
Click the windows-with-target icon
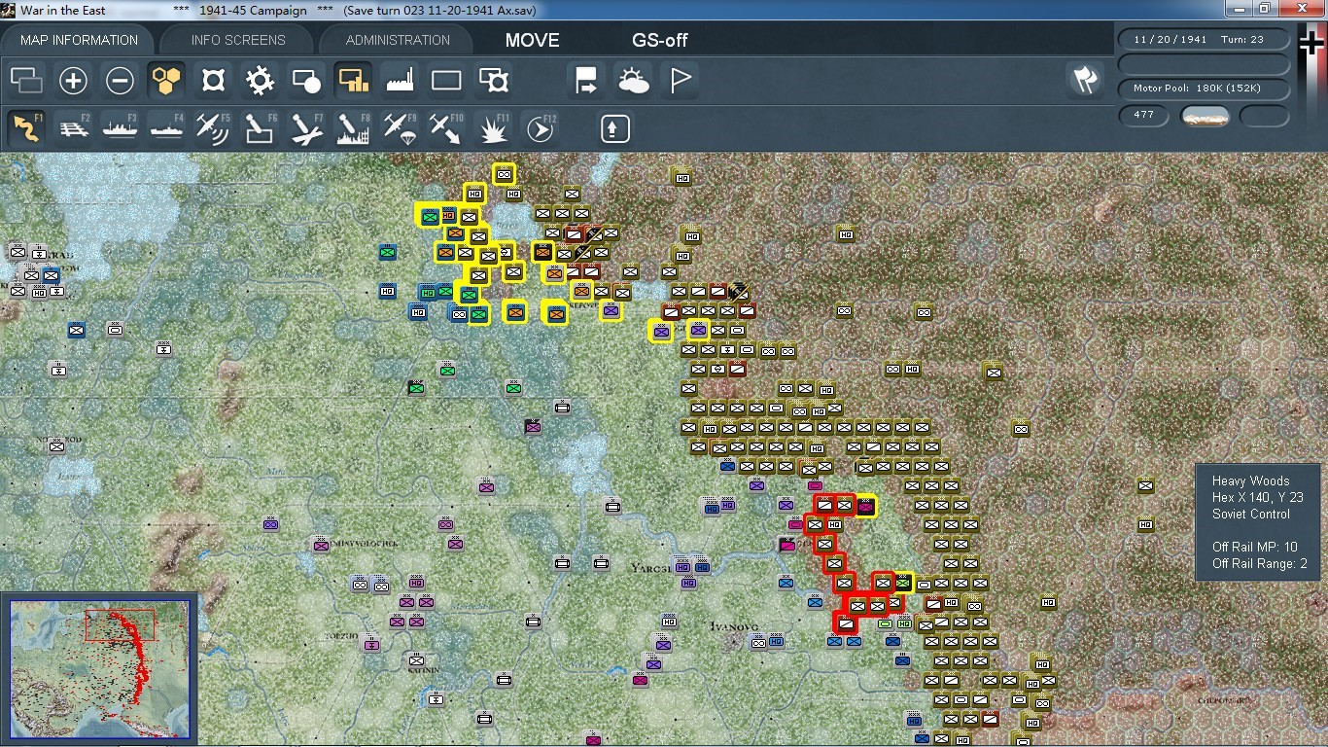tap(494, 81)
